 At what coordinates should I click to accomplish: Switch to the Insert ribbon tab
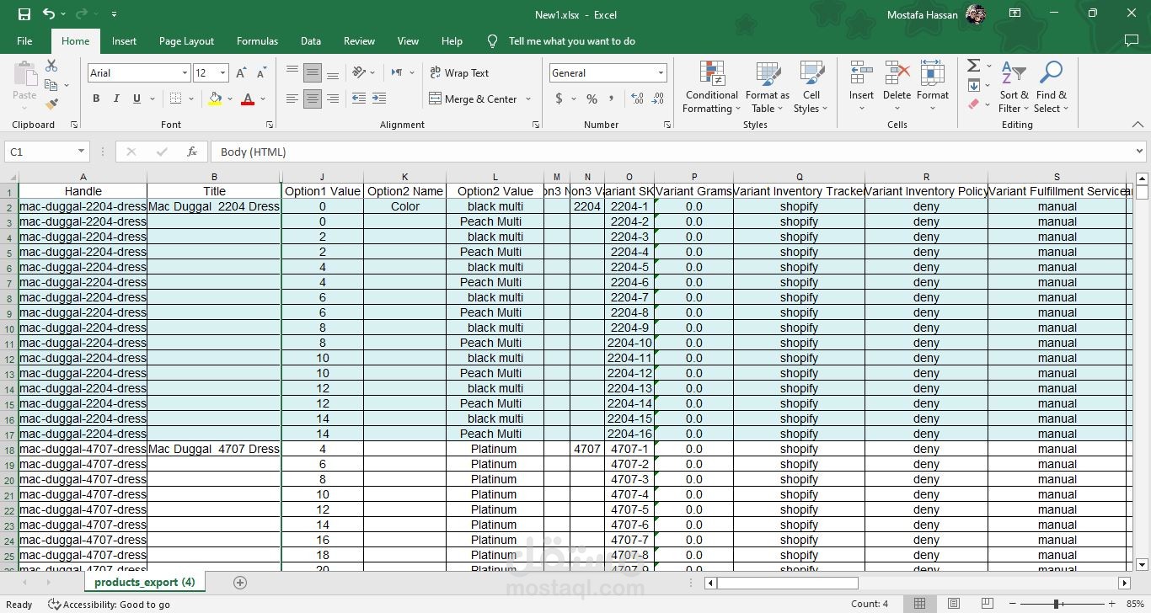tap(124, 40)
